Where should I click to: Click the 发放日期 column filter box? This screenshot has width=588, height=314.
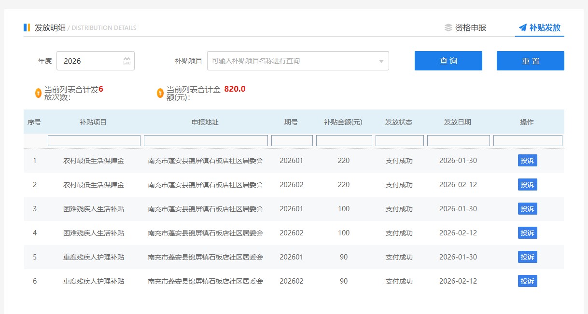click(458, 140)
